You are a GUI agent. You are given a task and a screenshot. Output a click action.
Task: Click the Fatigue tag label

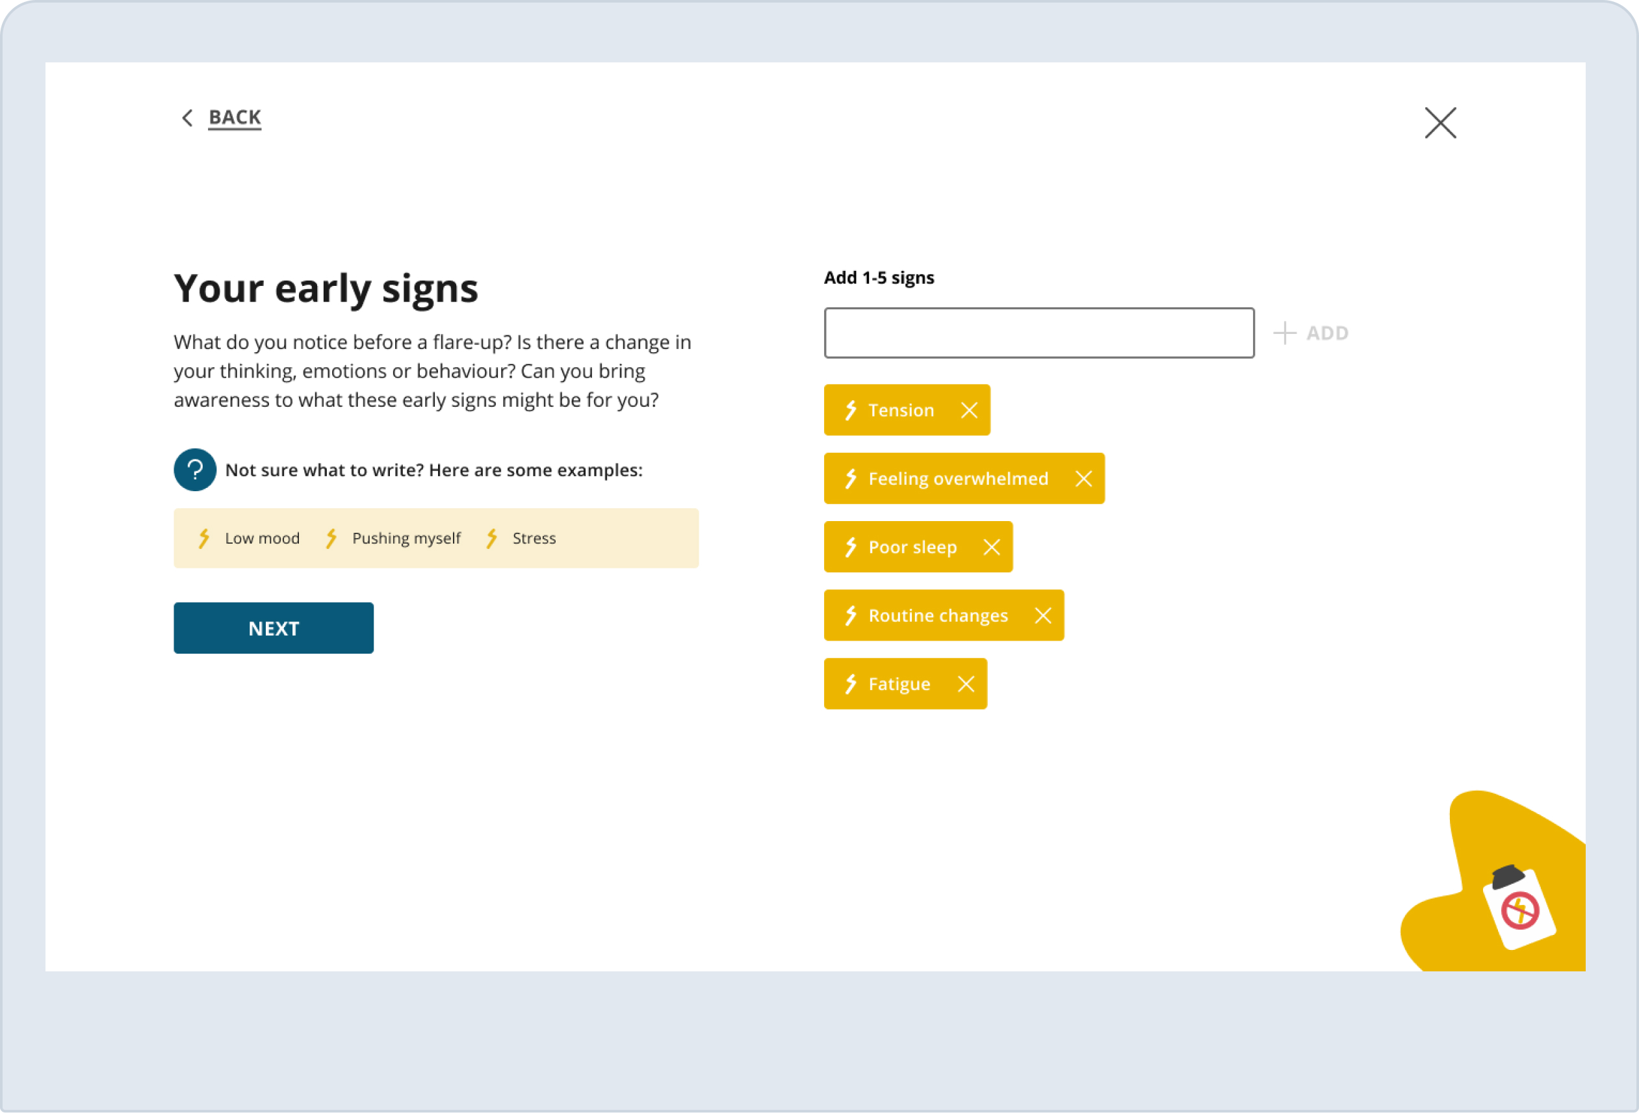click(x=899, y=684)
